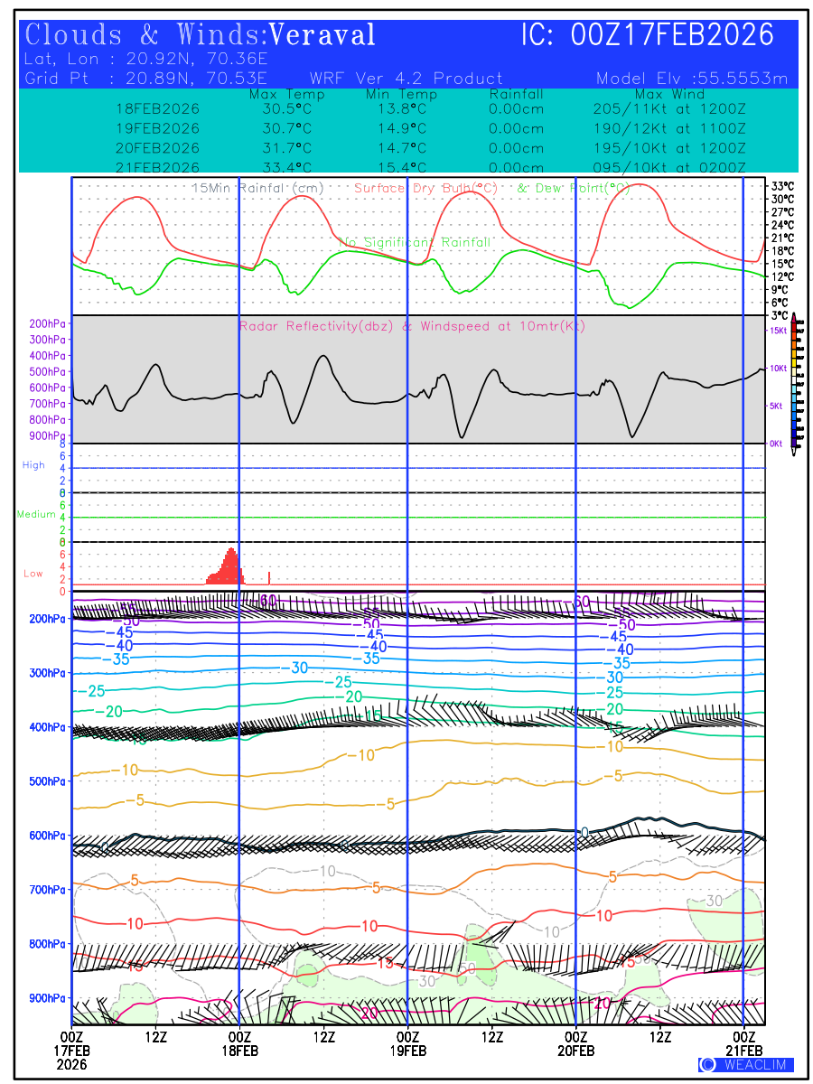Click the WEACLIM copyright logo

pos(745,1064)
